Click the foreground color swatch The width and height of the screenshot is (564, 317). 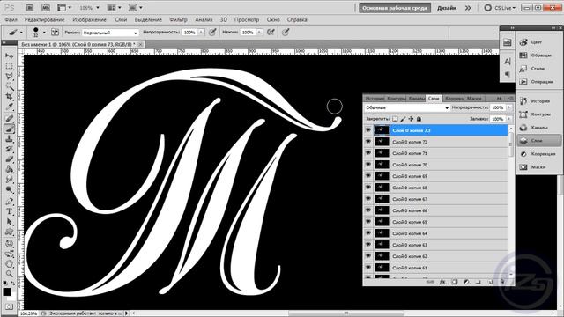point(6,291)
